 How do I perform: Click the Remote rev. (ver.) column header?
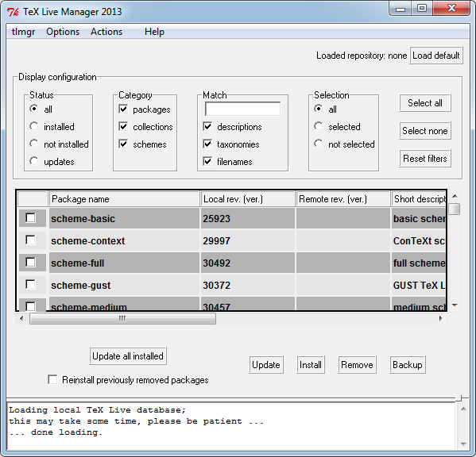click(x=342, y=199)
